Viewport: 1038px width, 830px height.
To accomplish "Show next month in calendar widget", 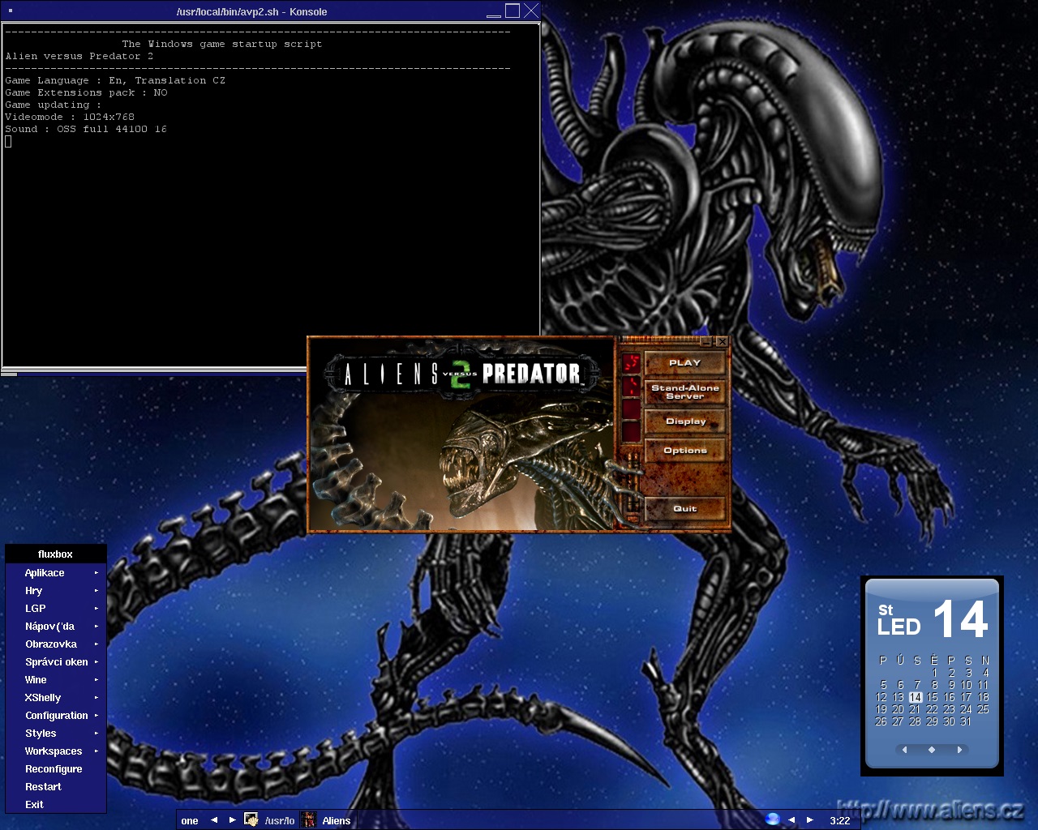I will [x=959, y=750].
